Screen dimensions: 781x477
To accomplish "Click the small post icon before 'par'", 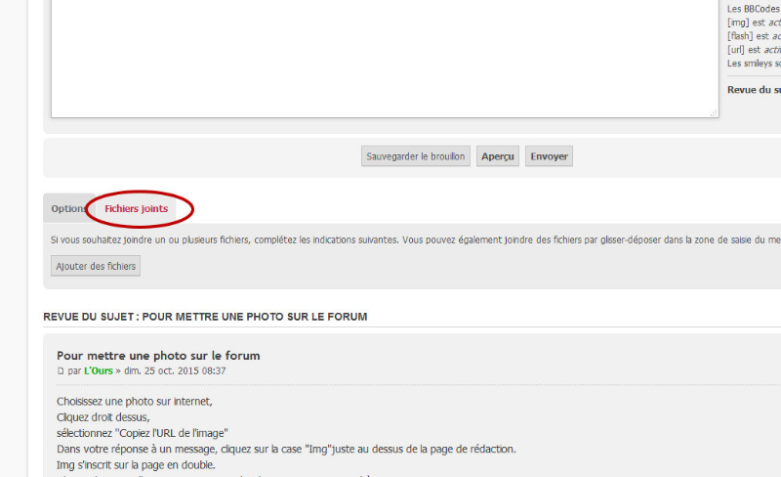I will tap(61, 372).
